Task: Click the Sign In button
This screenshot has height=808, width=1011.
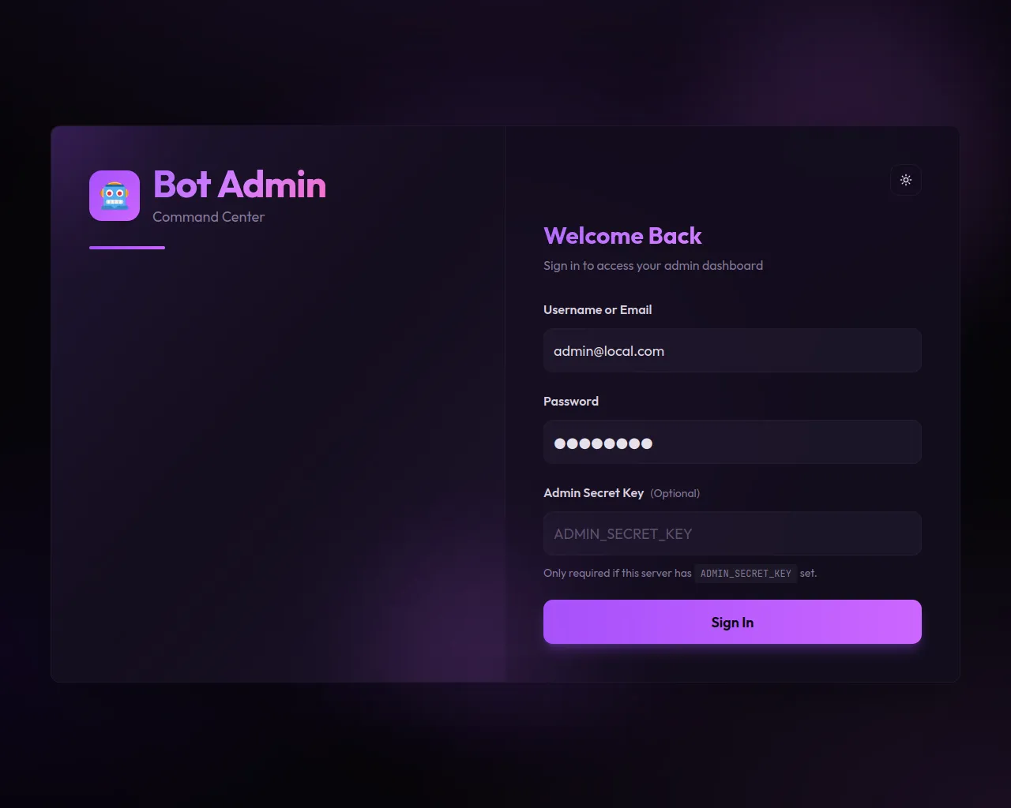Action: click(732, 622)
